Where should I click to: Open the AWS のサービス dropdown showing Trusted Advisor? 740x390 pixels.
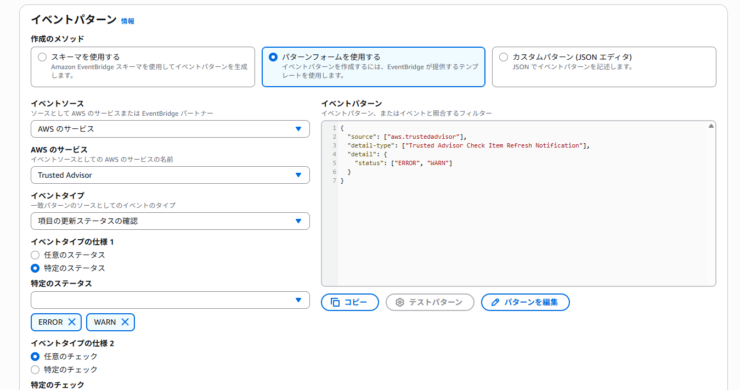tap(170, 175)
